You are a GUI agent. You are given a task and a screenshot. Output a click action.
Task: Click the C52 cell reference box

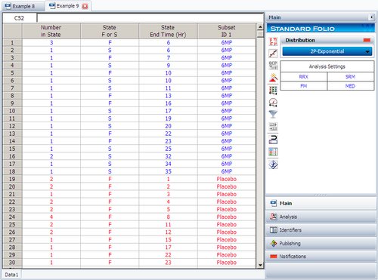20,18
